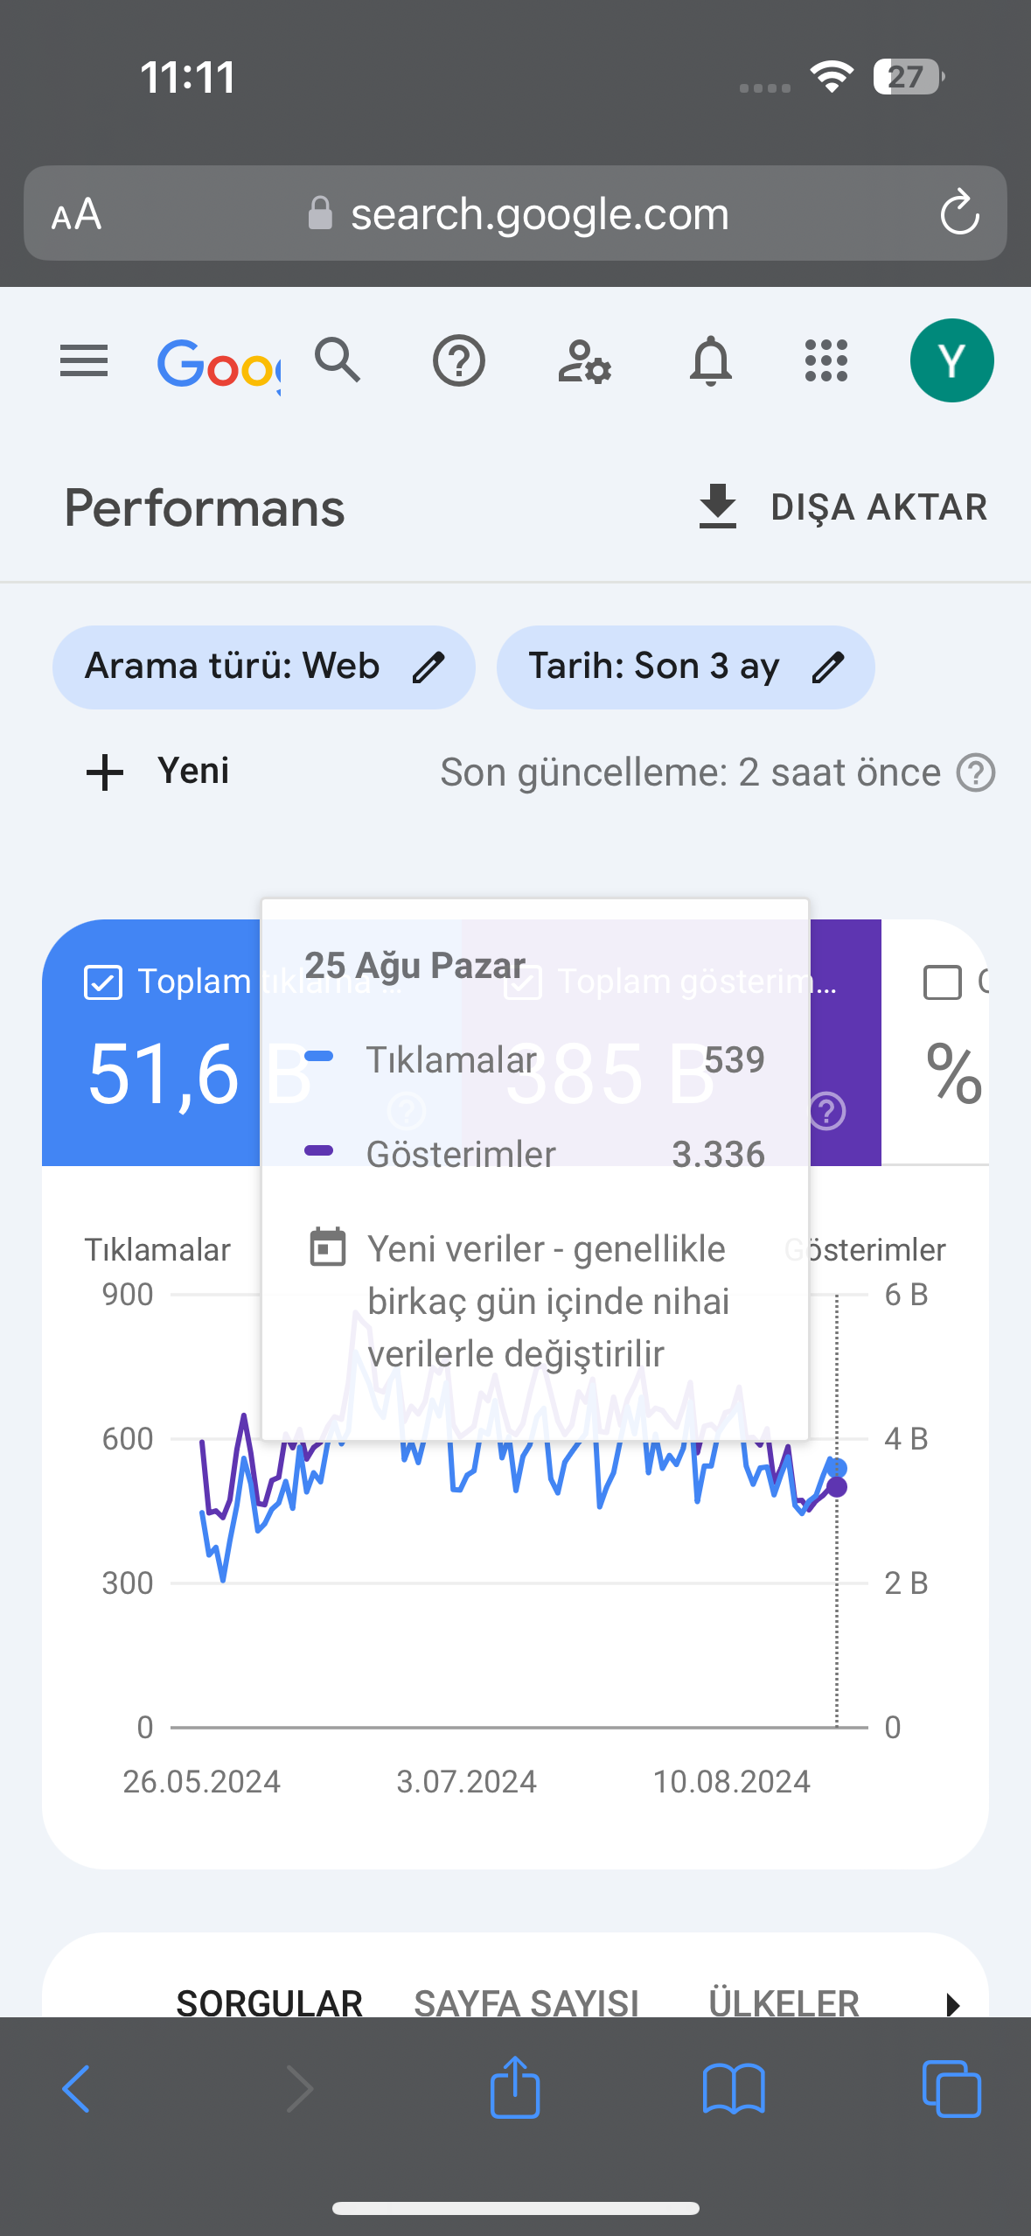The height and width of the screenshot is (2236, 1031).
Task: Edit the Tarih: Son 3 ay filter
Action: click(686, 667)
